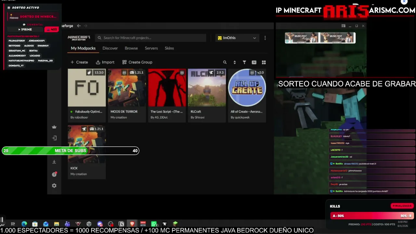The width and height of the screenshot is (416, 234).
Task: Click the 13.3.0 version badge
Action: (x=96, y=72)
